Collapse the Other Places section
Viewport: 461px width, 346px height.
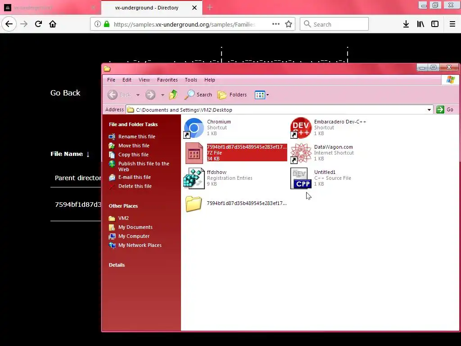pos(123,206)
